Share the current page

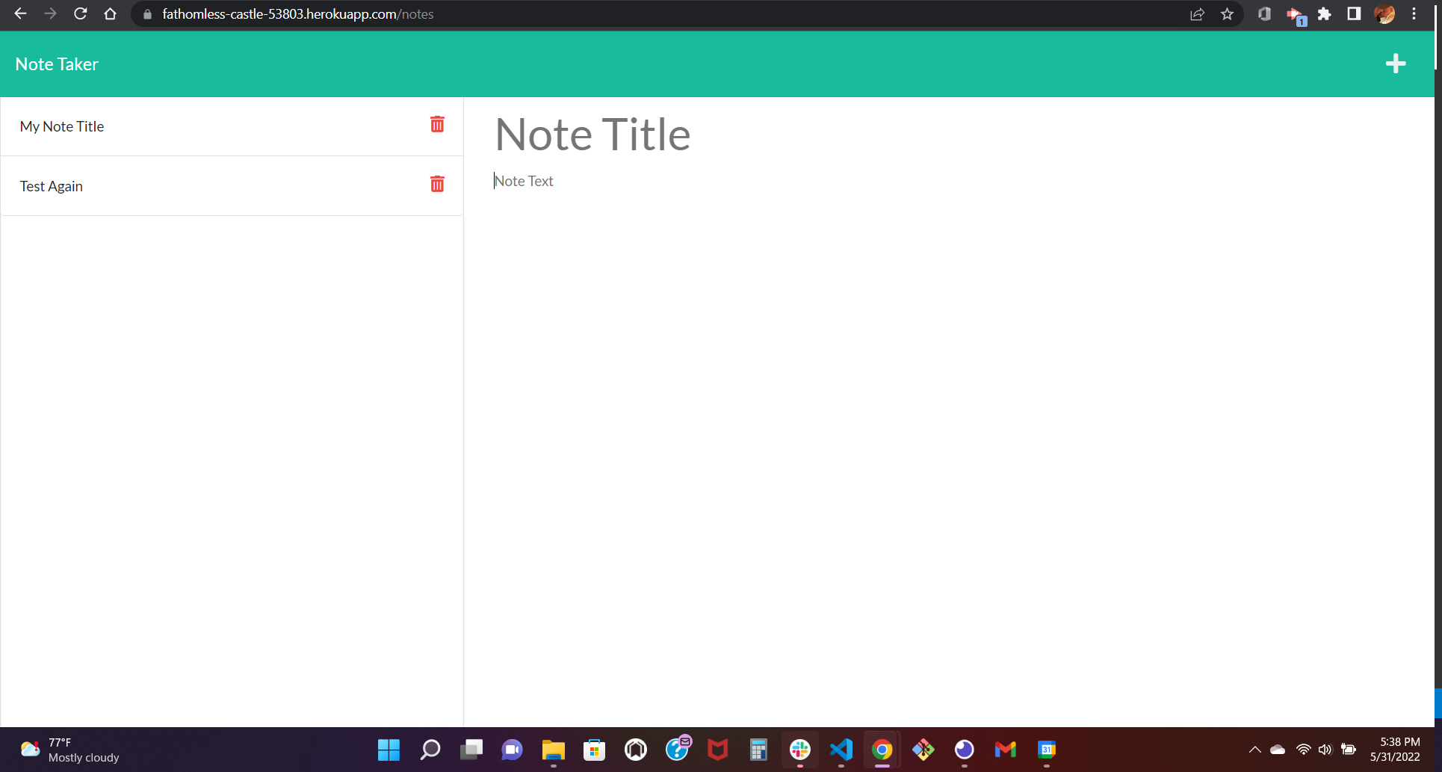point(1198,13)
